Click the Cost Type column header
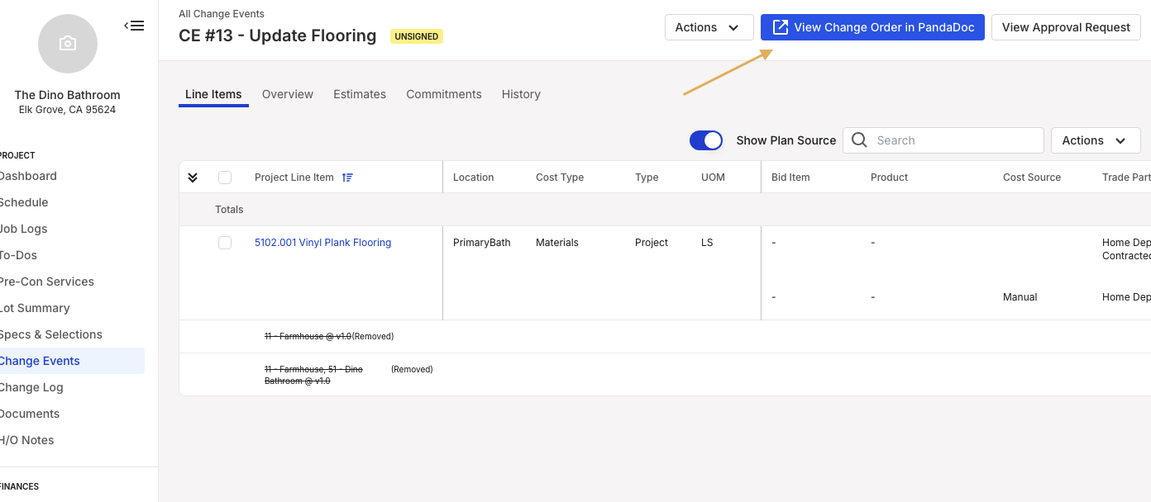The image size is (1151, 502). (x=560, y=178)
